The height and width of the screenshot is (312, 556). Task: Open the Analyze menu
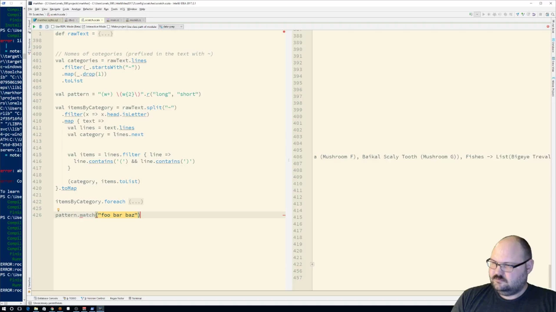76,9
